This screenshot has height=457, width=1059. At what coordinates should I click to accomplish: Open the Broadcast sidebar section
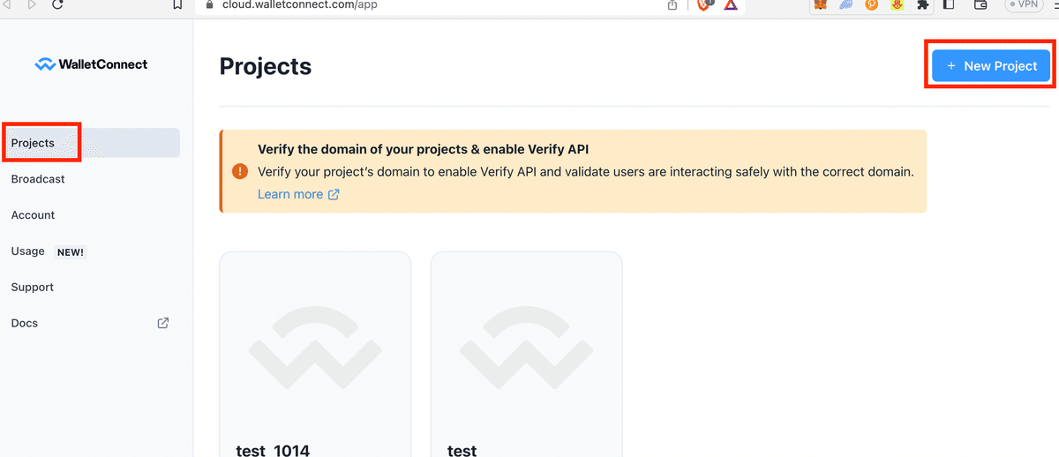pyautogui.click(x=38, y=179)
